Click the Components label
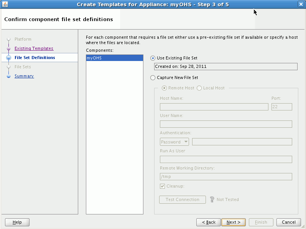Image resolution: width=306 pixels, height=229 pixels. (100, 50)
